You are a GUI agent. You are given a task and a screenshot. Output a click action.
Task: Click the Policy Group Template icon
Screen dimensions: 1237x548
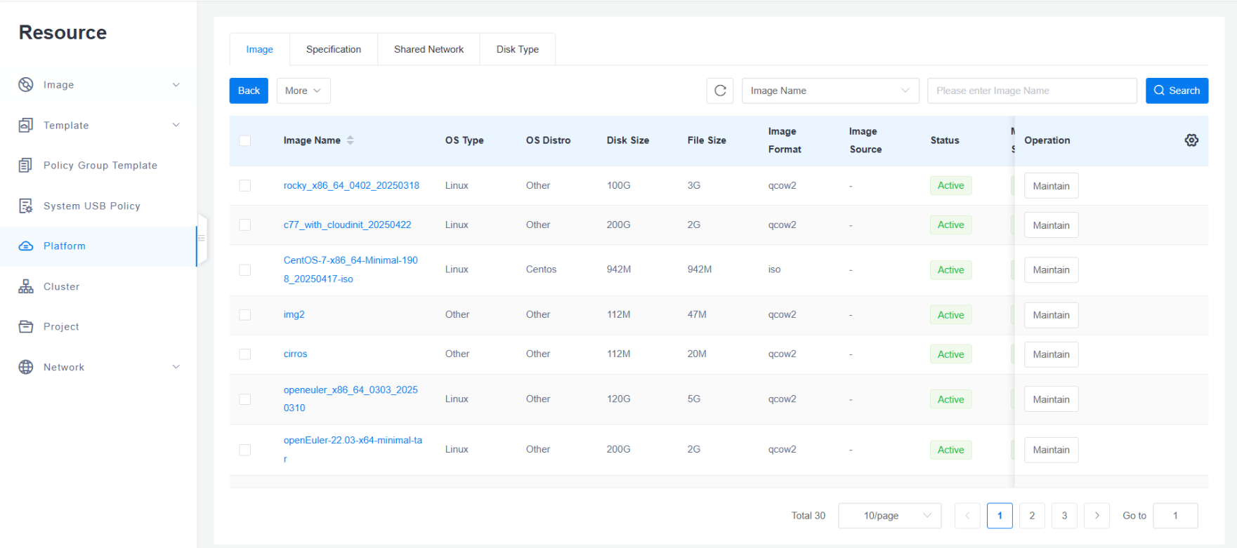click(26, 166)
